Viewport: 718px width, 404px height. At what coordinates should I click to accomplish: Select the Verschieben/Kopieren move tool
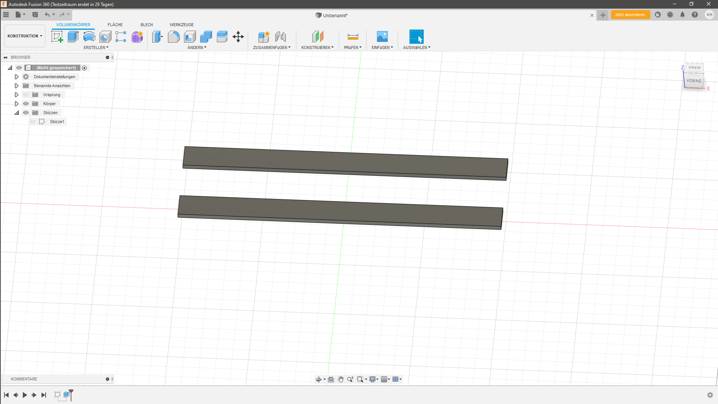pos(238,36)
